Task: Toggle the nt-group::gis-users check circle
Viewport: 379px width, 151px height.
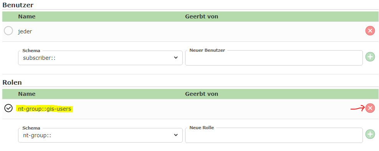Action: 8,108
